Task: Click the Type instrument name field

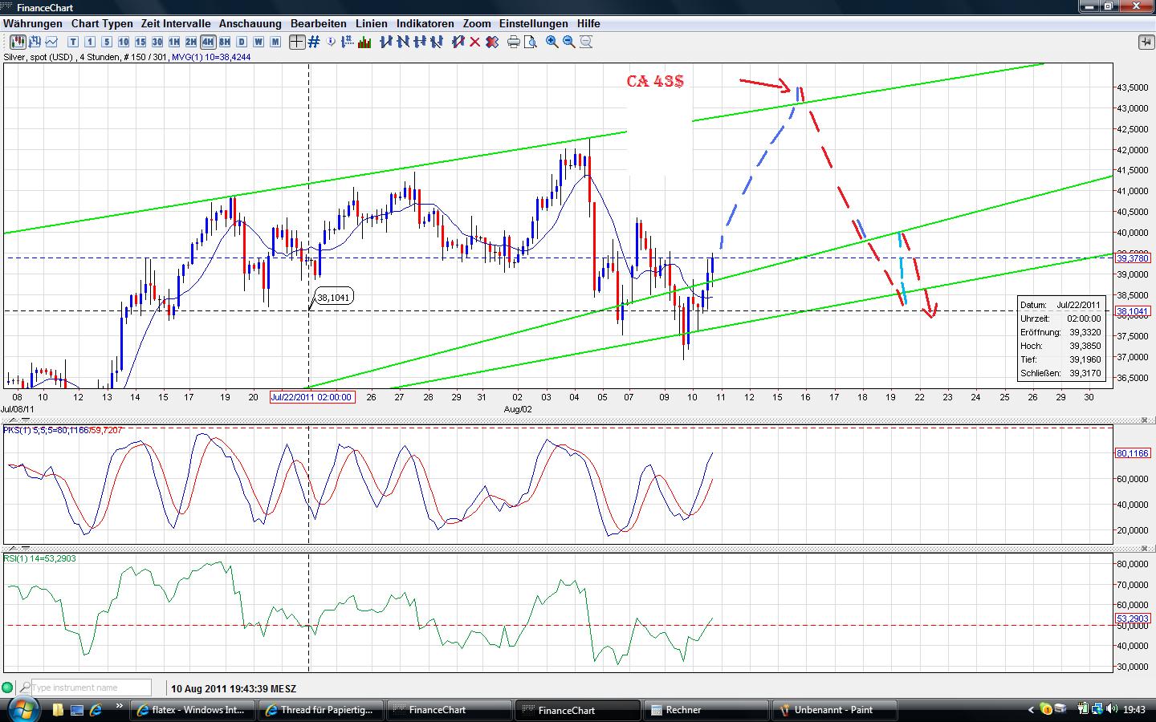Action: point(92,688)
